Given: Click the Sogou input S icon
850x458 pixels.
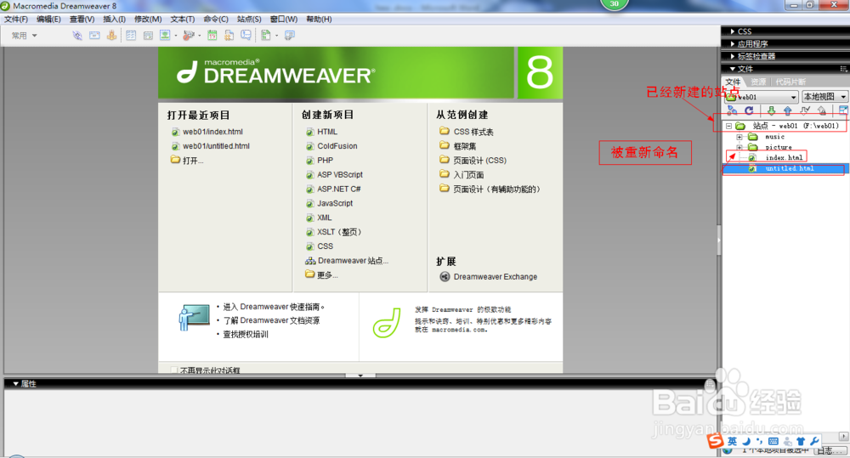Looking at the screenshot, I should point(716,441).
